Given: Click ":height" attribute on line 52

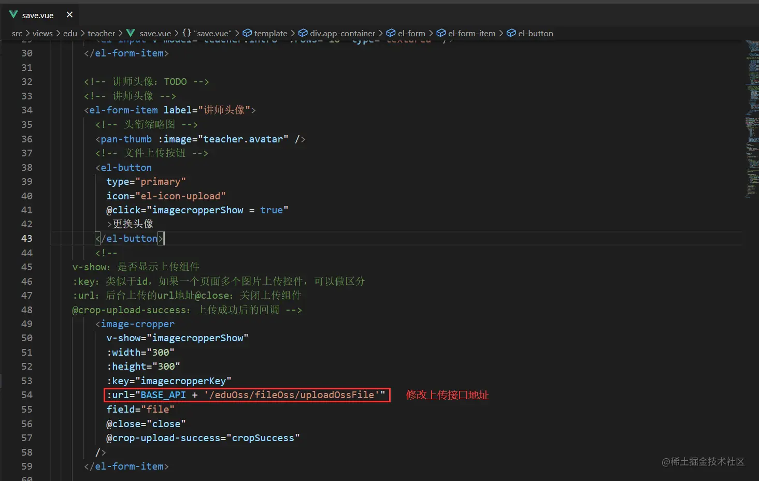Looking at the screenshot, I should point(126,367).
